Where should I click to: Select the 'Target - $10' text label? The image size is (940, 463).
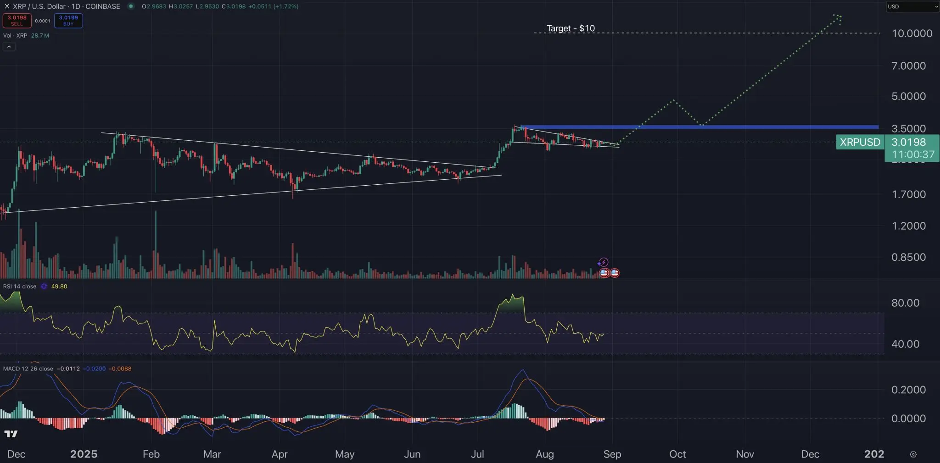pyautogui.click(x=571, y=28)
